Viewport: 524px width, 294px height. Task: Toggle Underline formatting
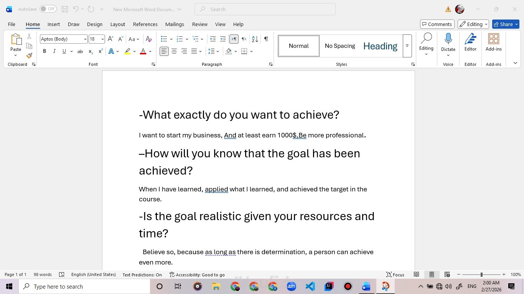click(64, 51)
